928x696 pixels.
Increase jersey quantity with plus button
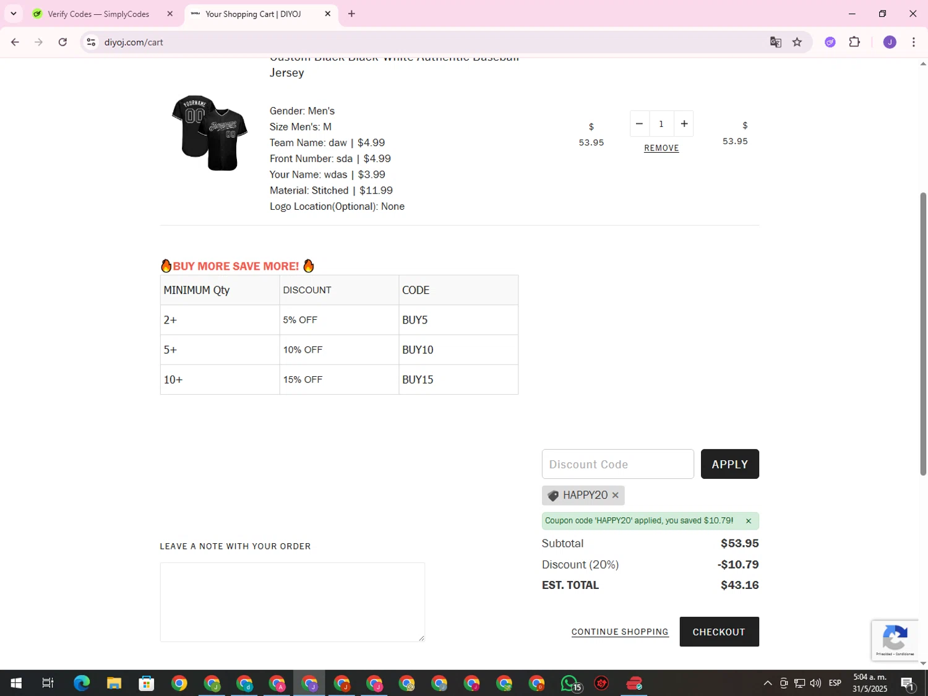[684, 124]
